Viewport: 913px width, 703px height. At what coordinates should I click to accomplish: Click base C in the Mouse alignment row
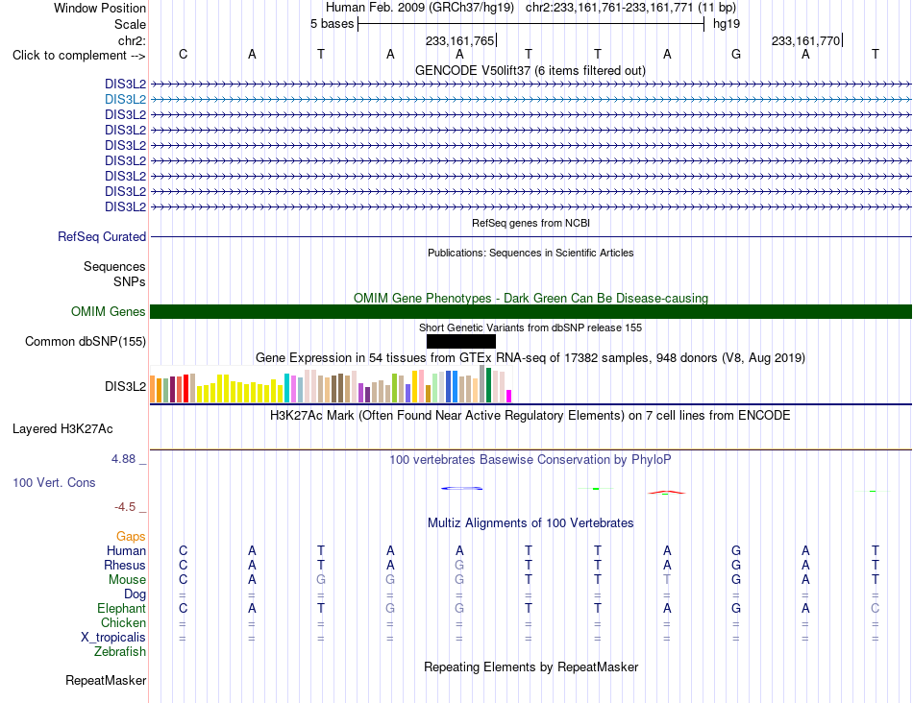pyautogui.click(x=183, y=580)
